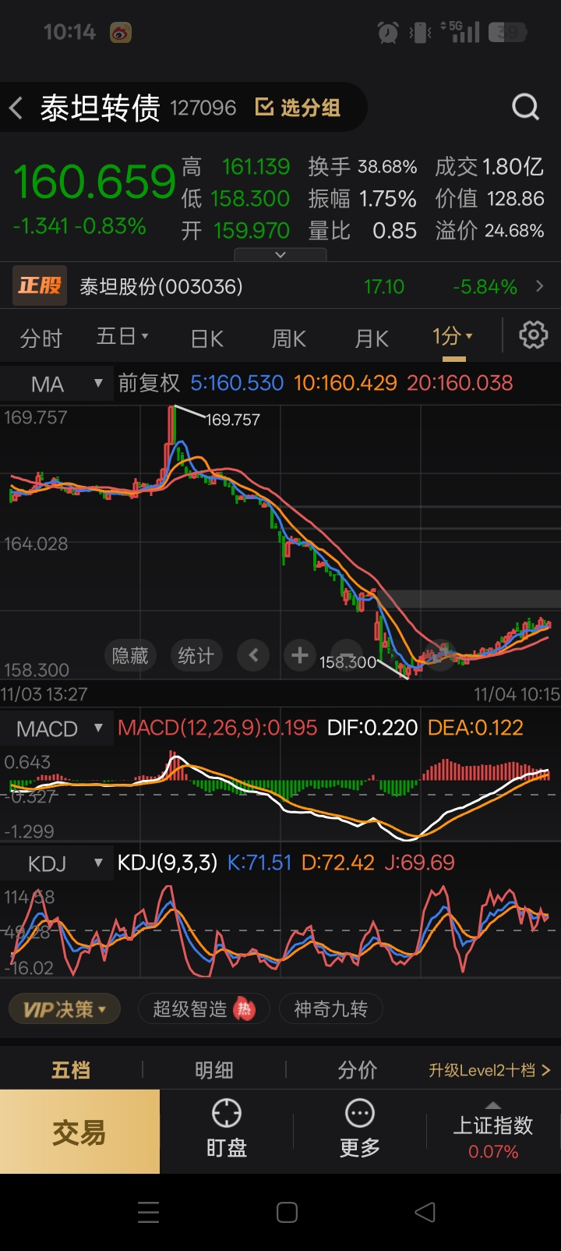Tap the Android home icon
The image size is (561, 1251).
pyautogui.click(x=287, y=1212)
